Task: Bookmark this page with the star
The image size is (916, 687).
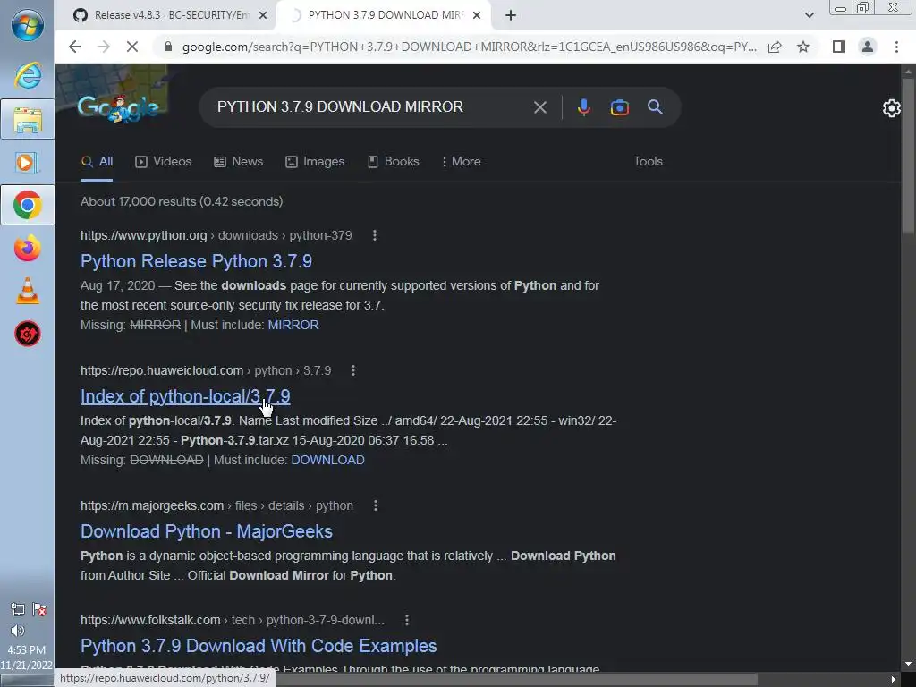Action: tap(803, 47)
